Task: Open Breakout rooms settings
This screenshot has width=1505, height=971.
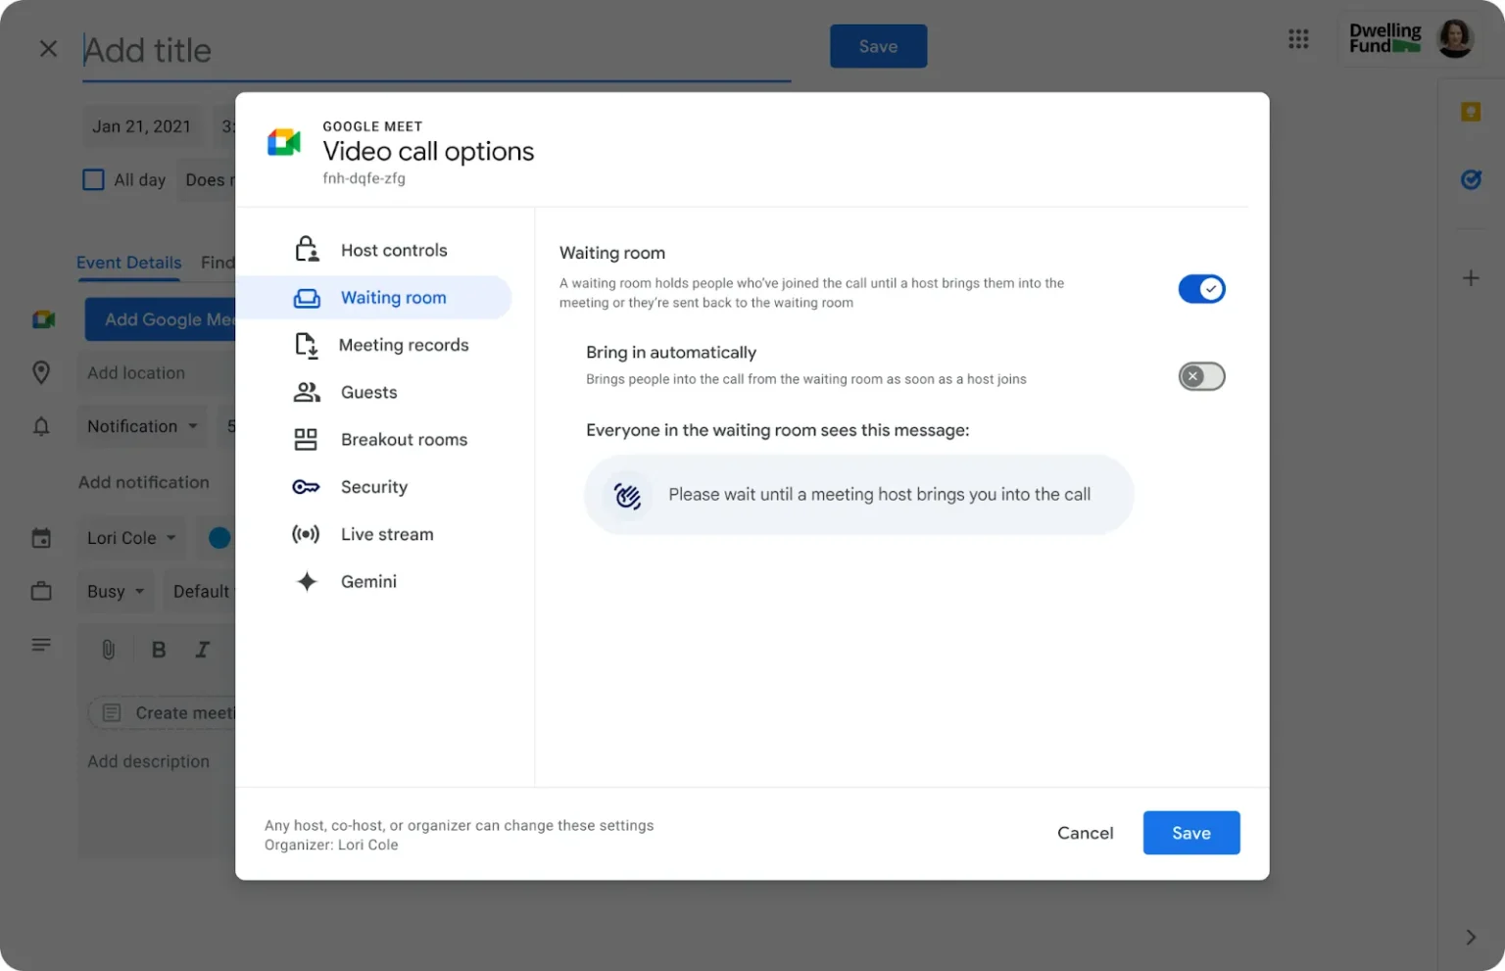Action: pos(404,439)
